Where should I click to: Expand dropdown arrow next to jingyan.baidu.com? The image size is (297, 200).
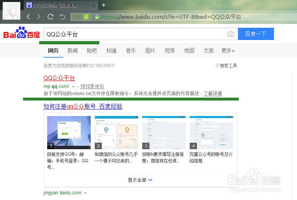pyautogui.click(x=85, y=193)
